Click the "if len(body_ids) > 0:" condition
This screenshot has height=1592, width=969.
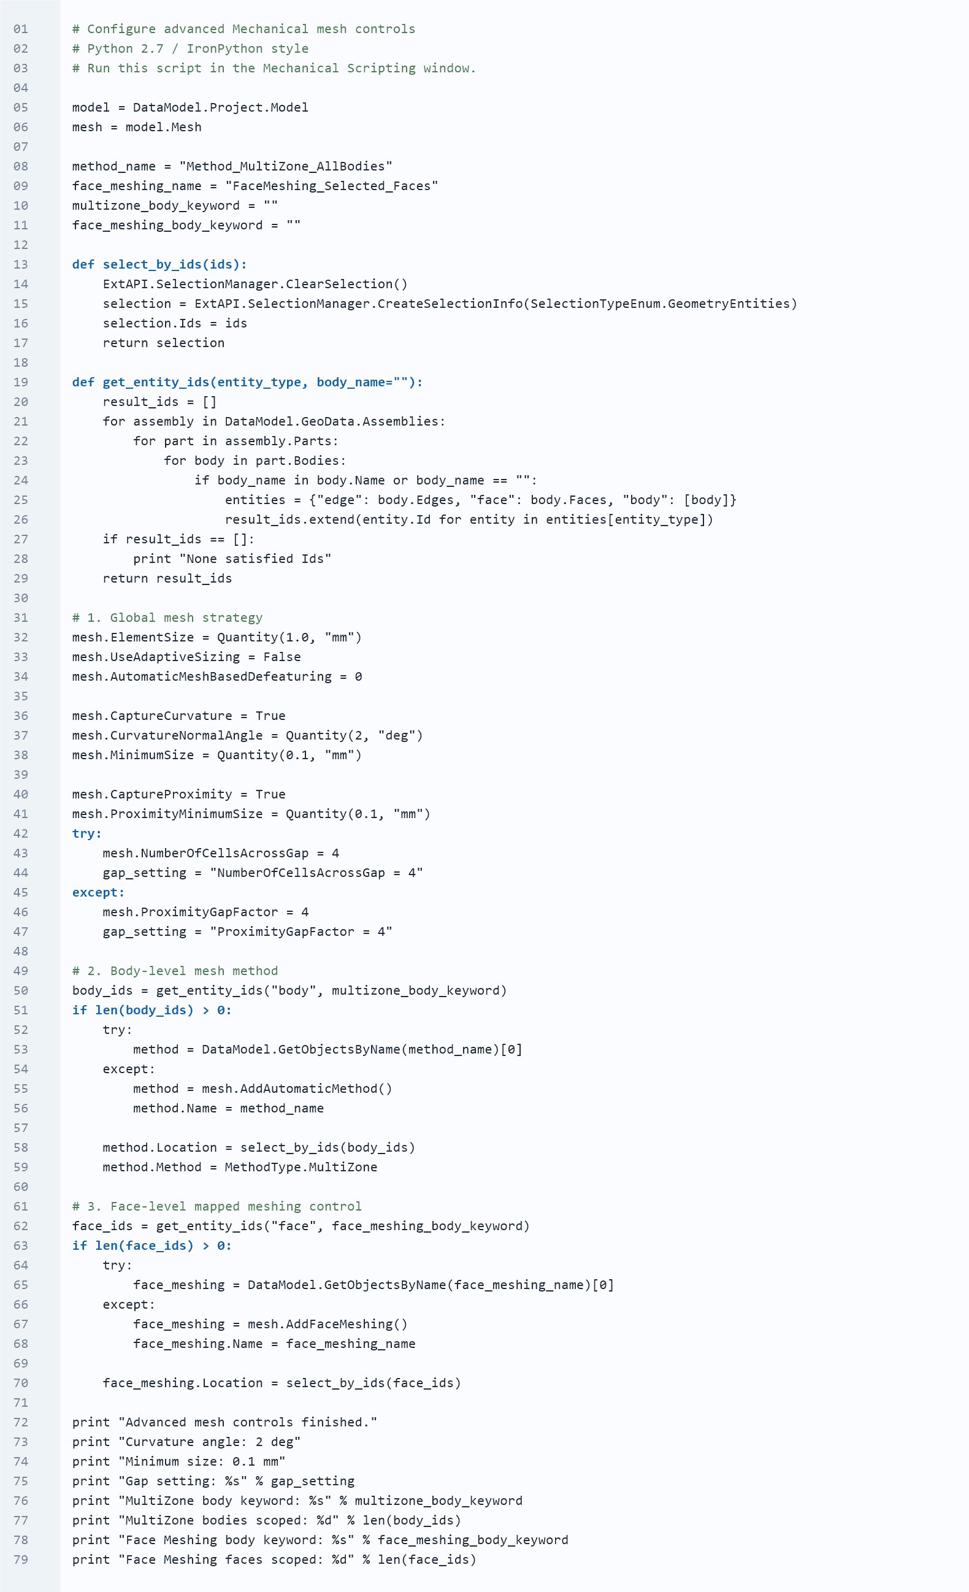[x=152, y=1010]
